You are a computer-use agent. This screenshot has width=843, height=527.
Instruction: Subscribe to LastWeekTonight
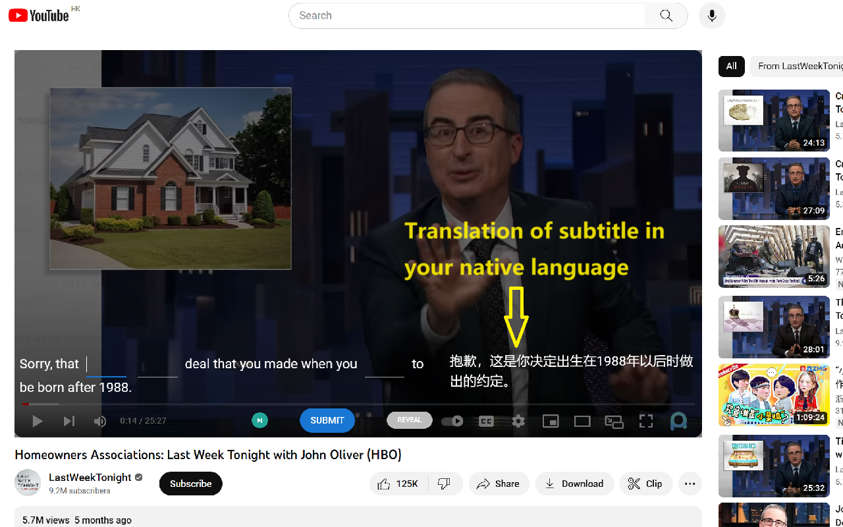click(191, 484)
